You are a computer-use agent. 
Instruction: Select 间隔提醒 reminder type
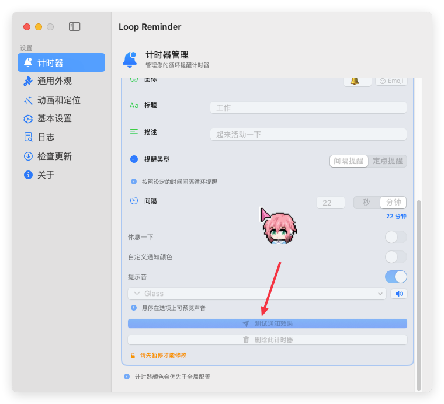[349, 161]
